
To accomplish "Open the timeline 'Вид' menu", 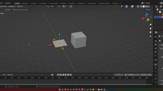I will tap(4, 75).
